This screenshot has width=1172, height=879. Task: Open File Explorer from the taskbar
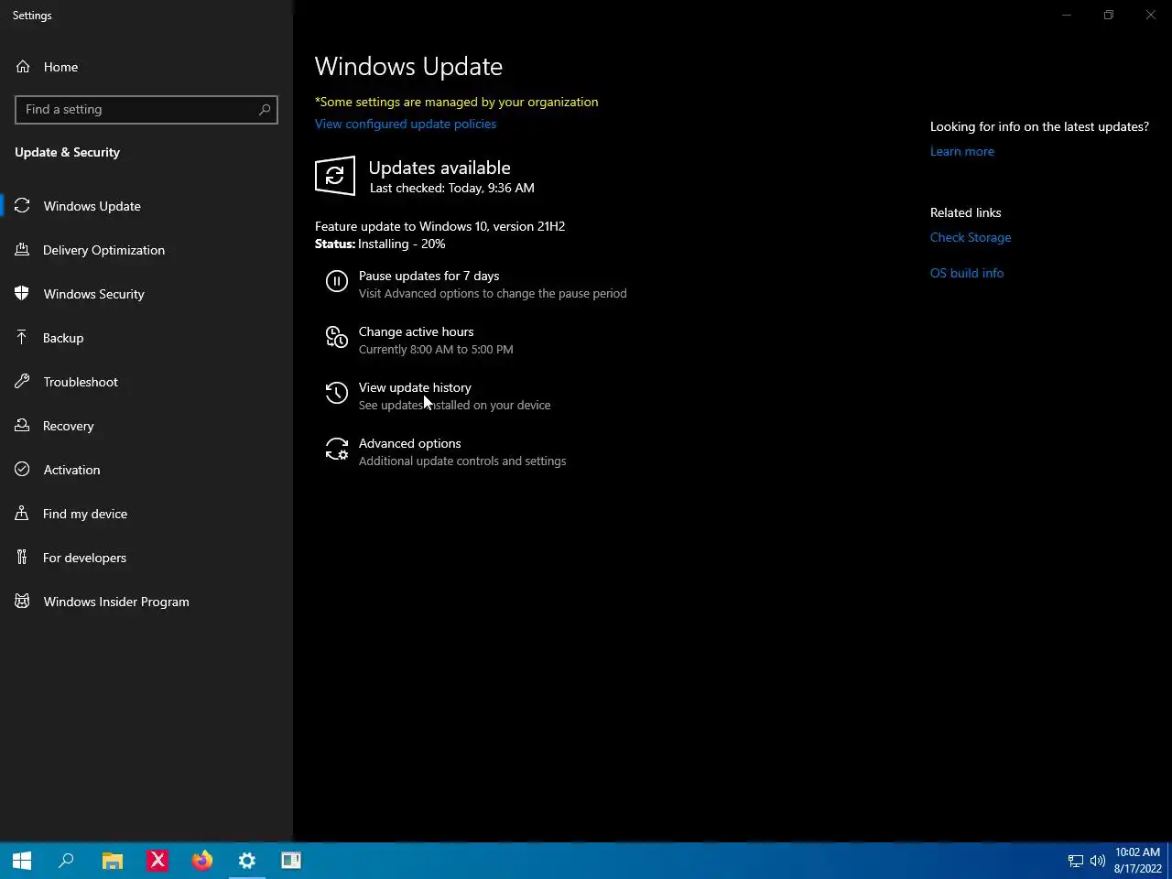coord(112,861)
